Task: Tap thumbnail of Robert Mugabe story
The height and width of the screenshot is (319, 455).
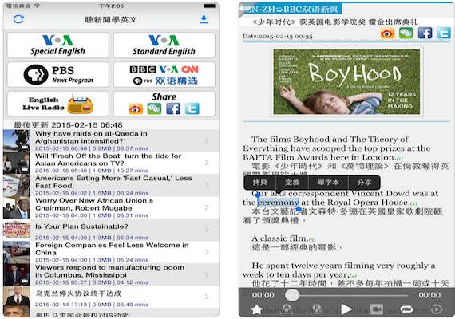Action: tap(17, 207)
